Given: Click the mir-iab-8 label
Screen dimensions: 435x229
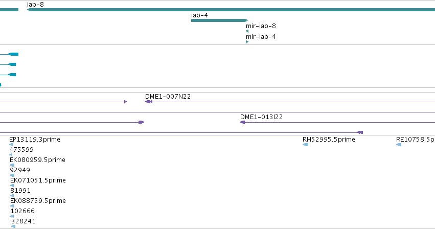Looking at the screenshot, I should [x=261, y=26].
